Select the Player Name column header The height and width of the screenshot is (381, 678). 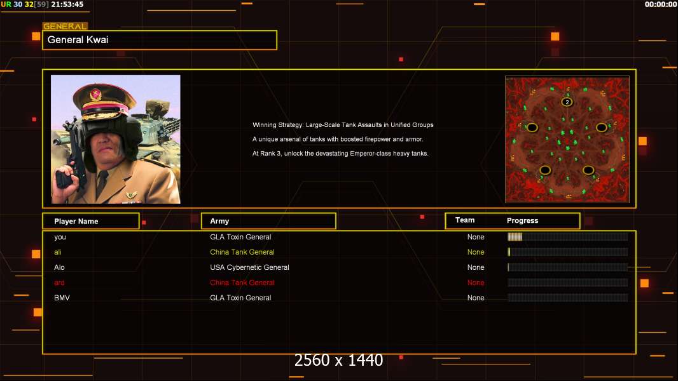click(91, 221)
